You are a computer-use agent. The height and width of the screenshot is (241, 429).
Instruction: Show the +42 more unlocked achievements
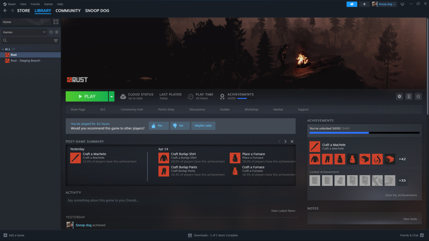pos(402,159)
